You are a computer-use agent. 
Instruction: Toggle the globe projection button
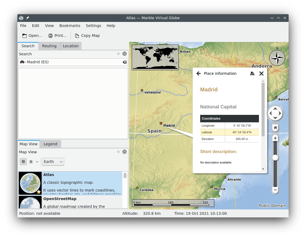23,162
